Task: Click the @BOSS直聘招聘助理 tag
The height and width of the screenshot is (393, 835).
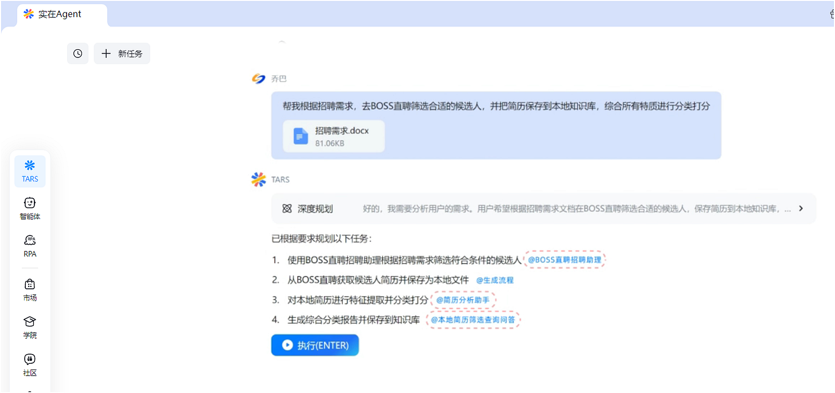Action: click(x=565, y=260)
